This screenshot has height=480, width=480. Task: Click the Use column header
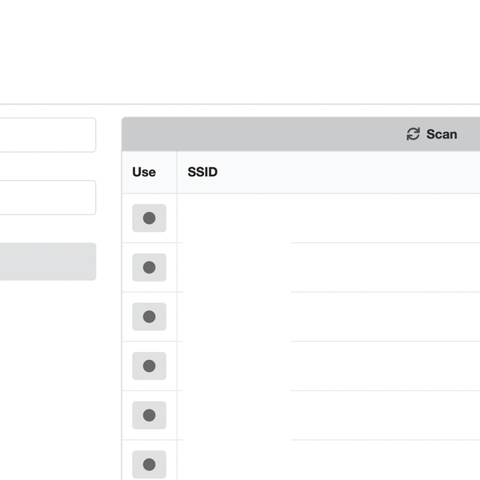[x=144, y=172]
